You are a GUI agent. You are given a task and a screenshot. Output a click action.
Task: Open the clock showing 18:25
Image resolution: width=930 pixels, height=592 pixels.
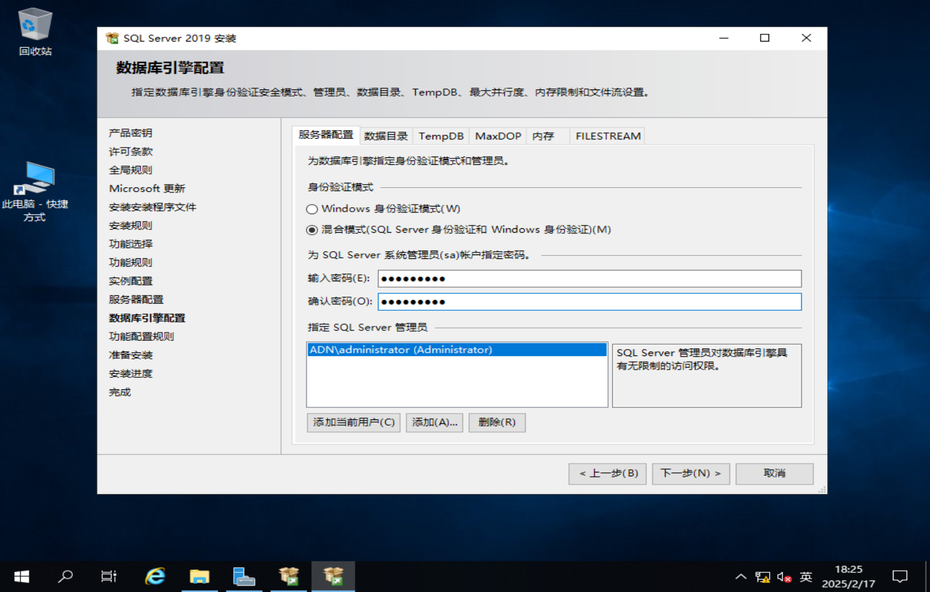pos(848,577)
